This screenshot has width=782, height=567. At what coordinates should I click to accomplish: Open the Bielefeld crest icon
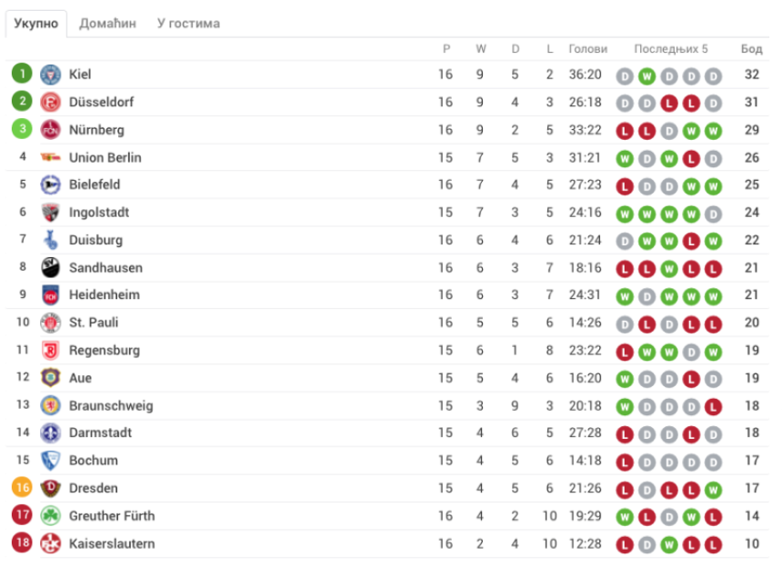[x=50, y=184]
